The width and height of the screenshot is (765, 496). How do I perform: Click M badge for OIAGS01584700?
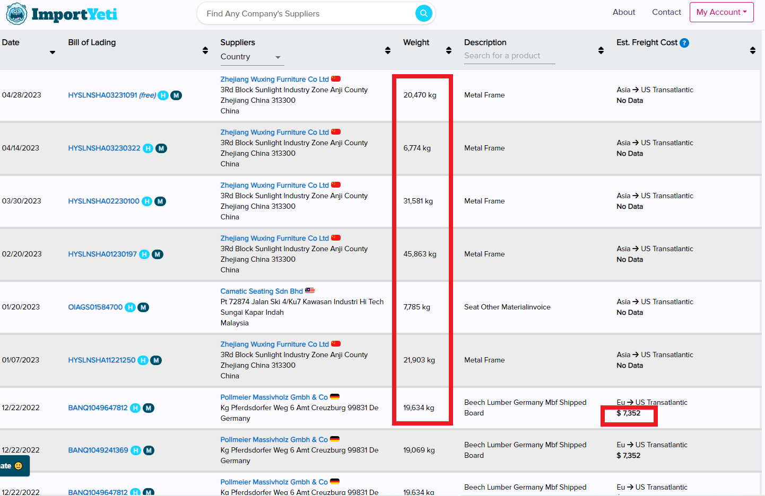pyautogui.click(x=143, y=307)
